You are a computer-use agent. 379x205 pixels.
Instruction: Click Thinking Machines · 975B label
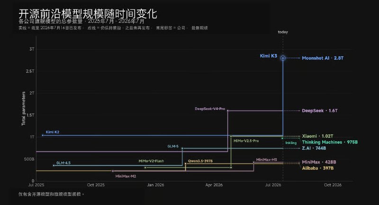(330, 142)
